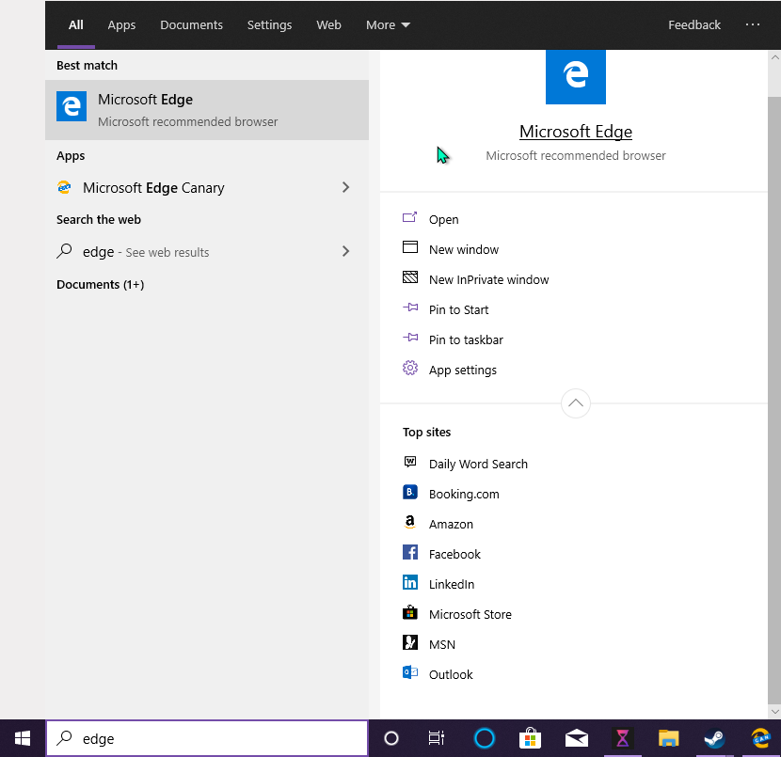The height and width of the screenshot is (757, 781).
Task: Open the Outlook top site
Action: (x=451, y=674)
